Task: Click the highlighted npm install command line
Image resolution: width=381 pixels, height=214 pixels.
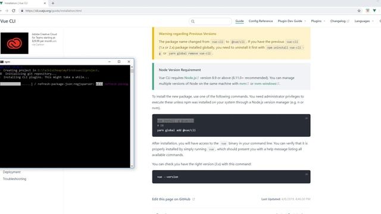Action: coord(176,121)
